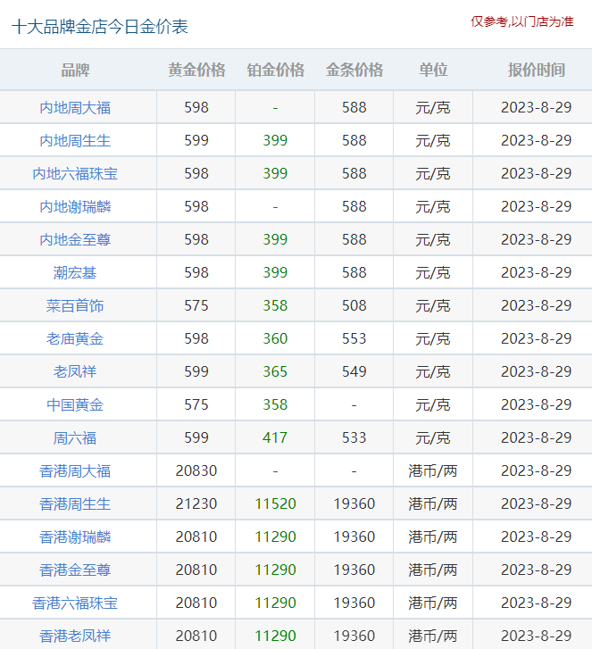The height and width of the screenshot is (649, 592).
Task: Select 香港六福珠宝 gold bar price 19360
Action: pos(354,603)
